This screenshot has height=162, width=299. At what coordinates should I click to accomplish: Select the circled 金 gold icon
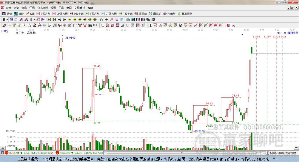pyautogui.click(x=170, y=25)
